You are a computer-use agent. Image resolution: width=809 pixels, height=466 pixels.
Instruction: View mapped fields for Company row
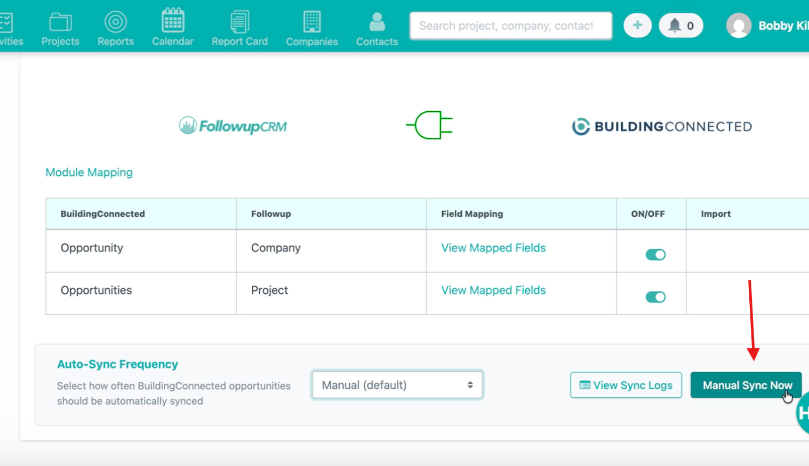493,248
